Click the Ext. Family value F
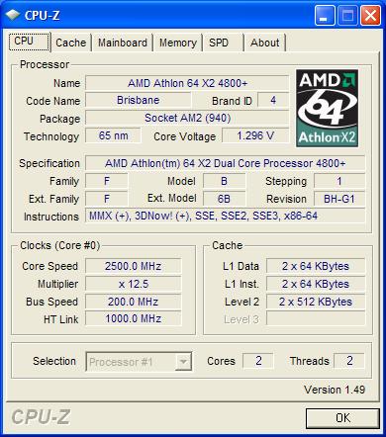The image size is (386, 437). pyautogui.click(x=107, y=199)
